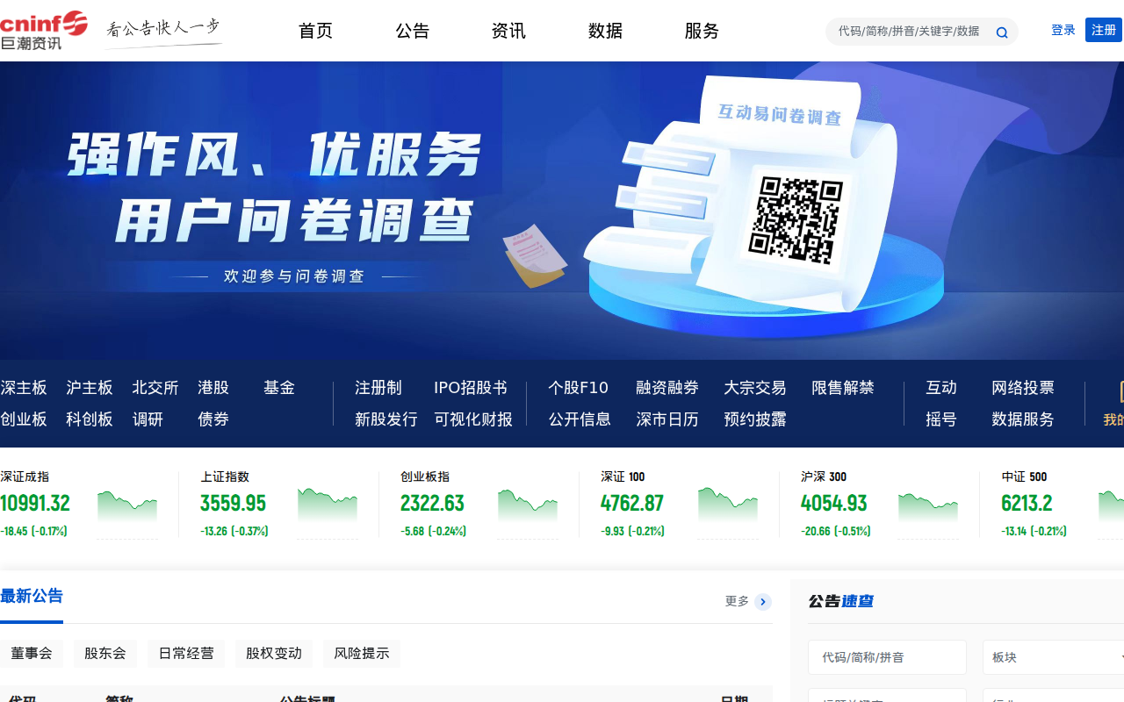This screenshot has width=1124, height=702.
Task: Filter announcements by 董事会
Action: tap(32, 654)
